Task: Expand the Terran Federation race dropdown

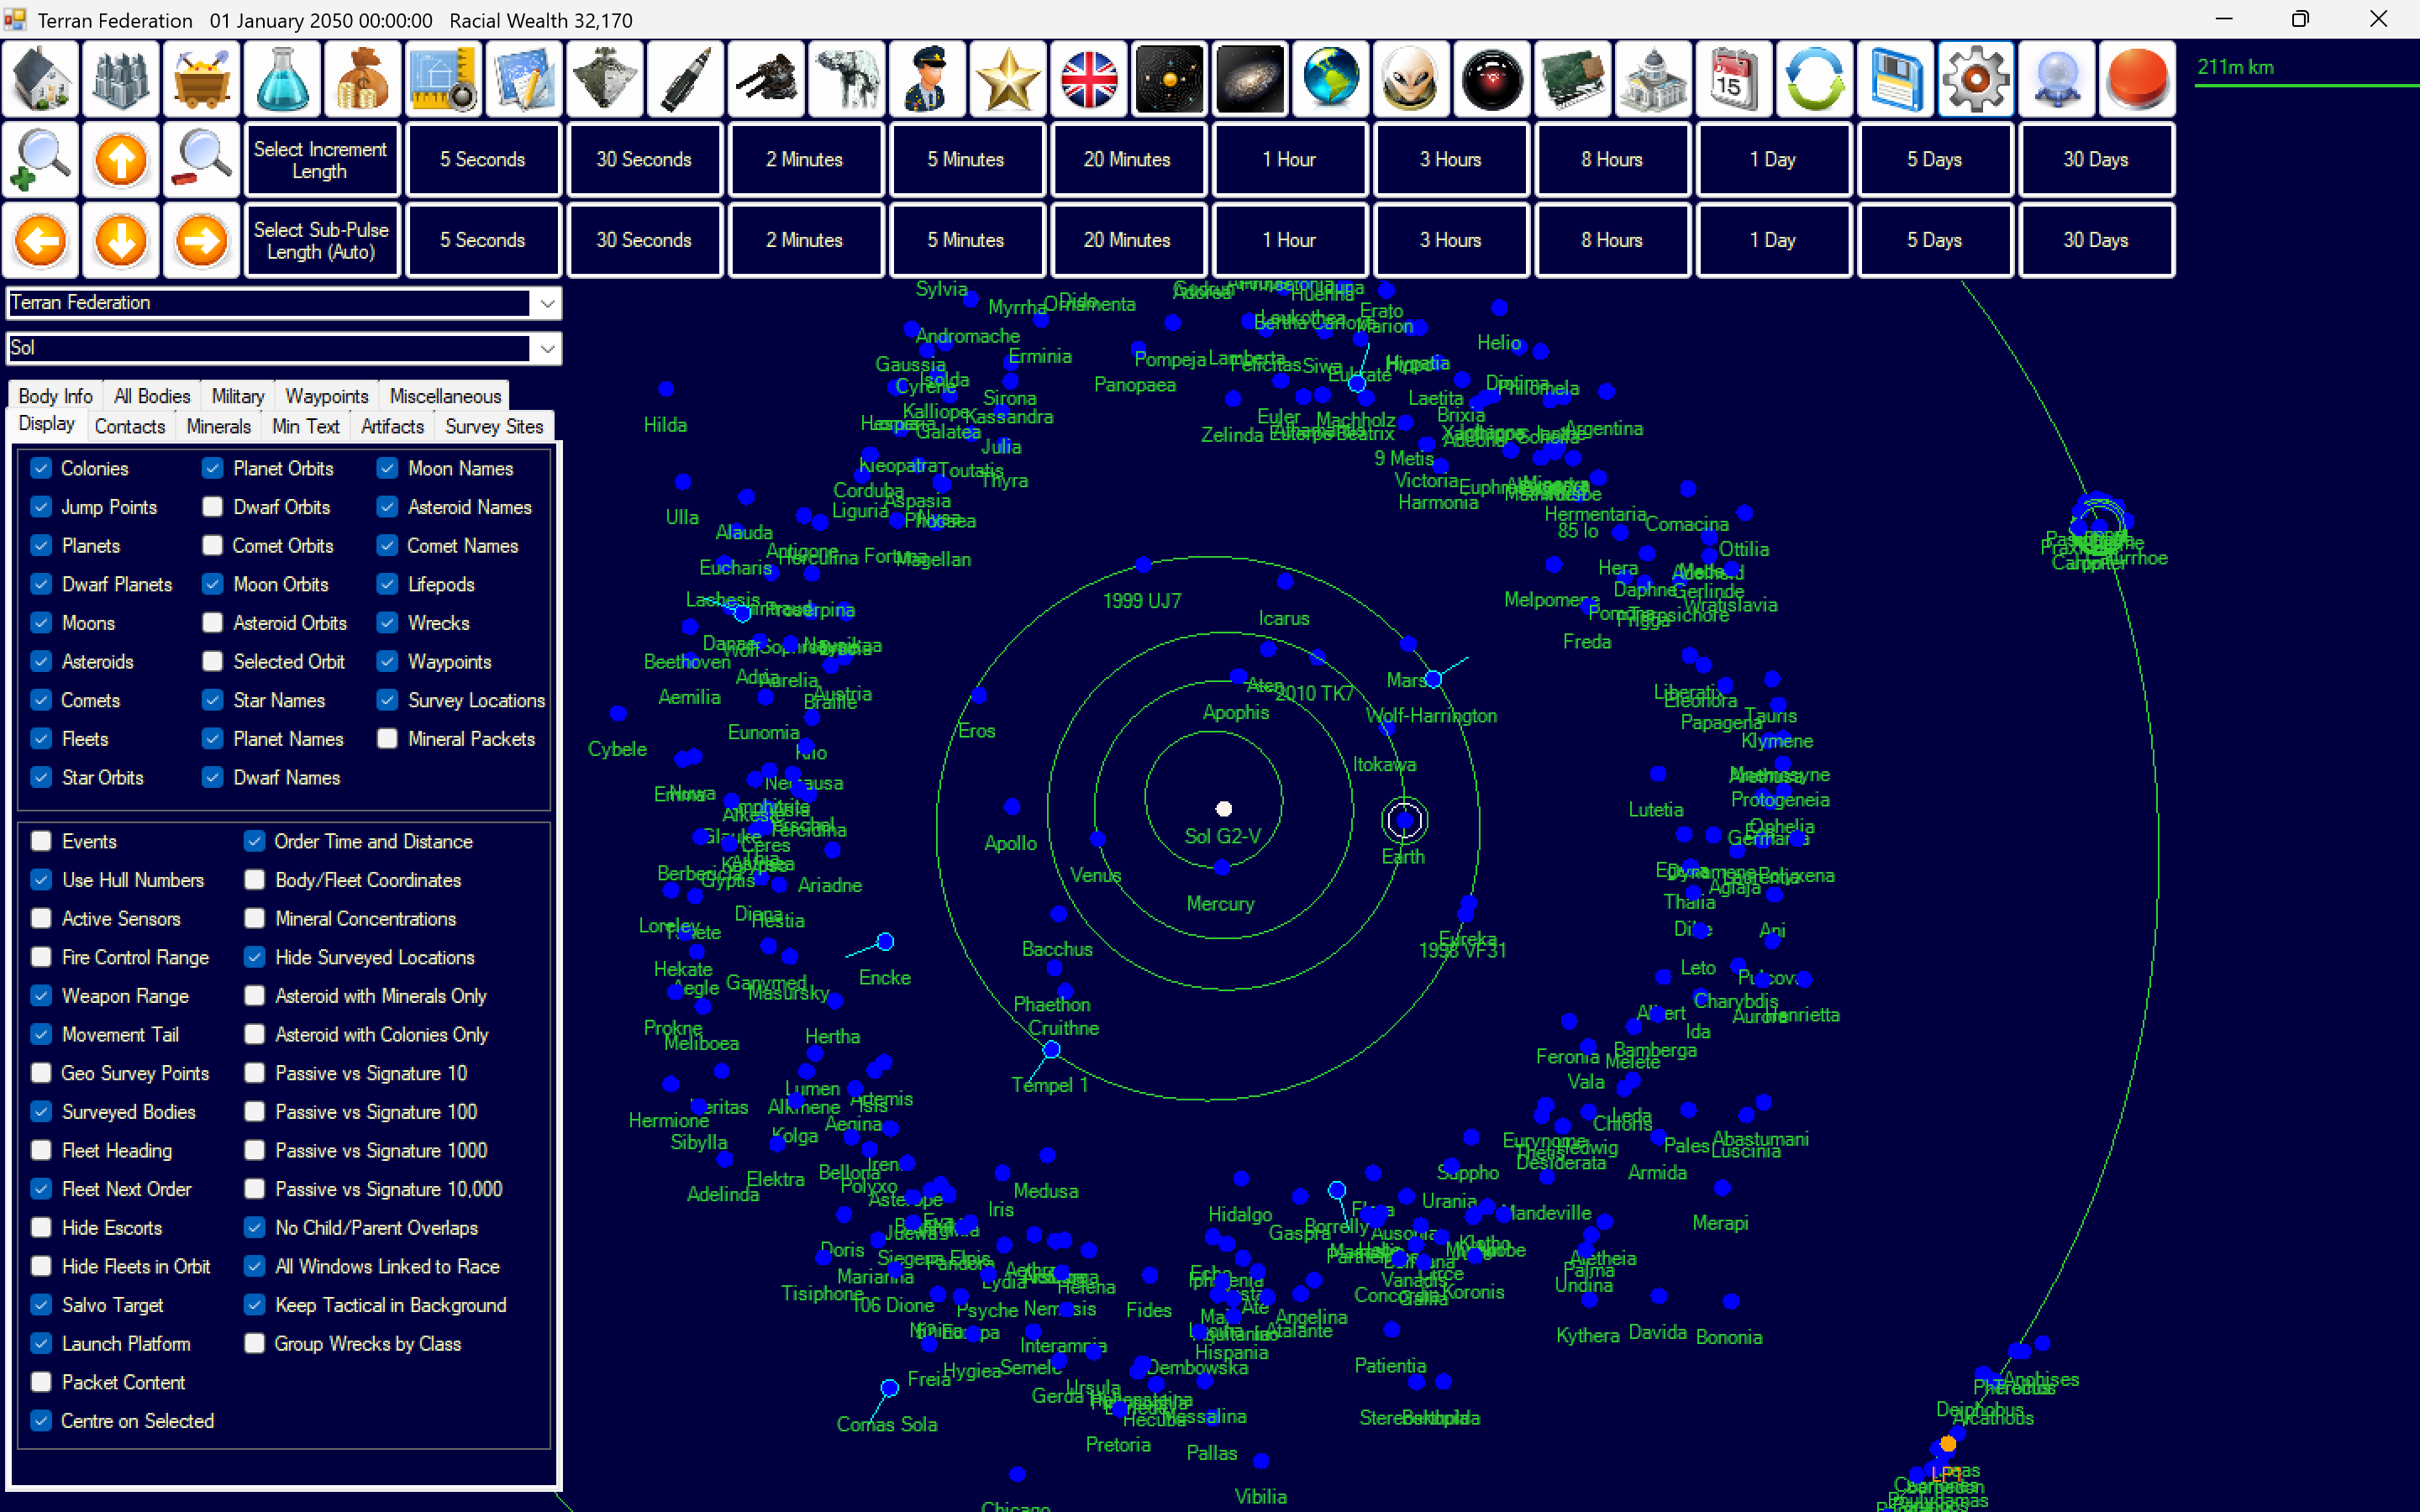Action: 547,303
